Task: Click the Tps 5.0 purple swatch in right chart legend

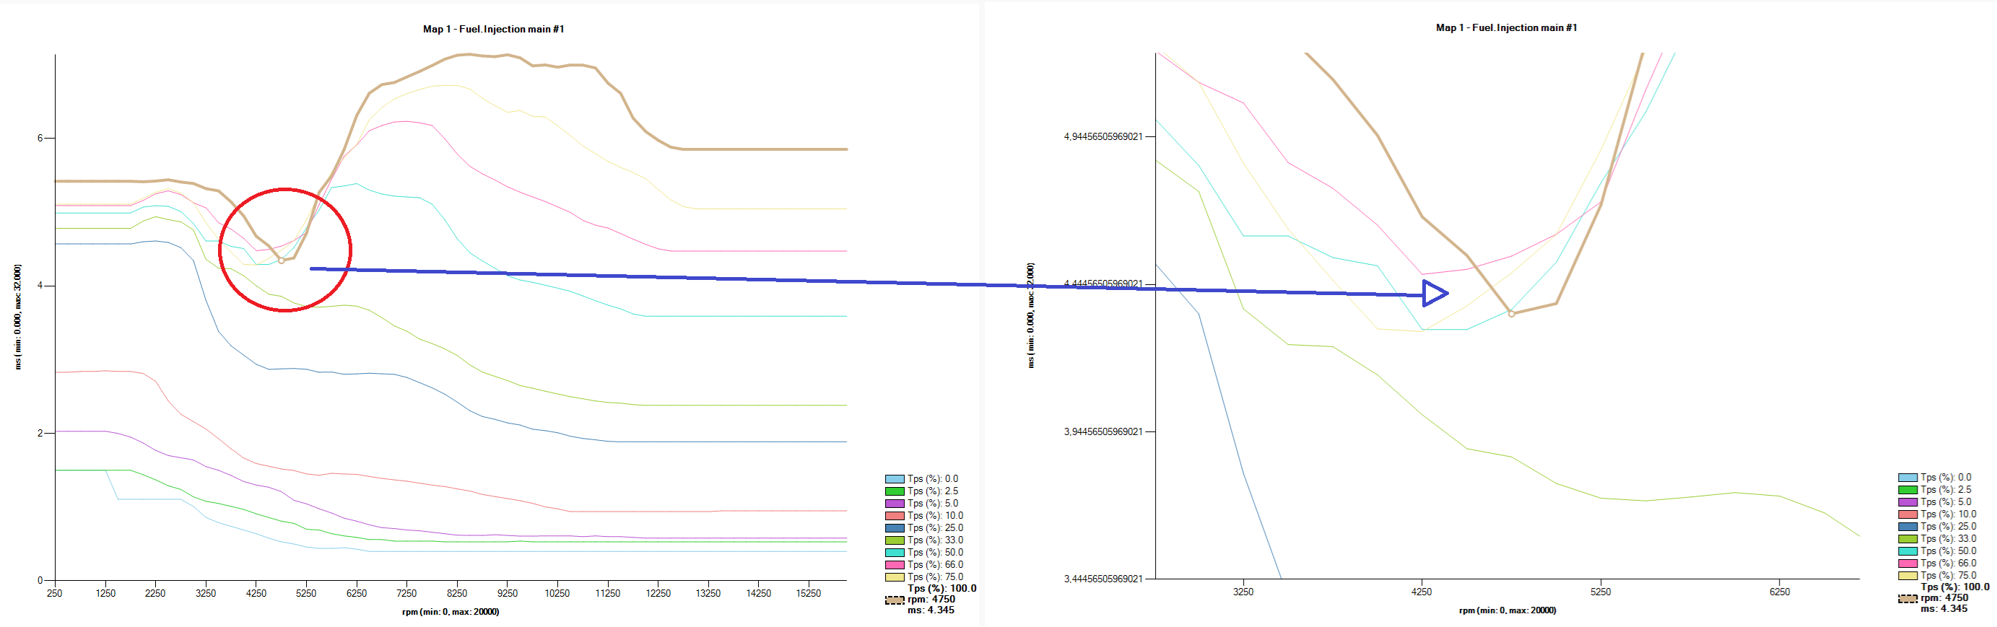Action: click(1908, 502)
